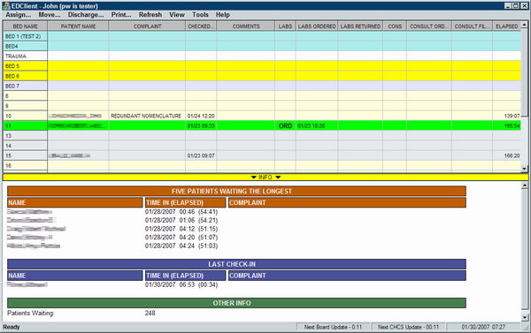531x333 pixels.
Task: Click the bed table scroll down arrow
Action: click(x=524, y=169)
